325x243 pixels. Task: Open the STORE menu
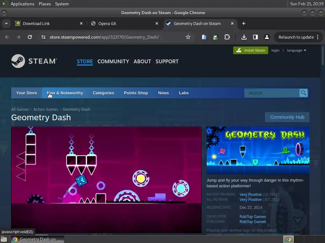point(85,61)
